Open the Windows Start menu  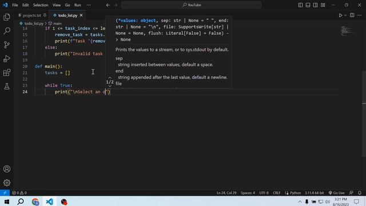point(6,201)
